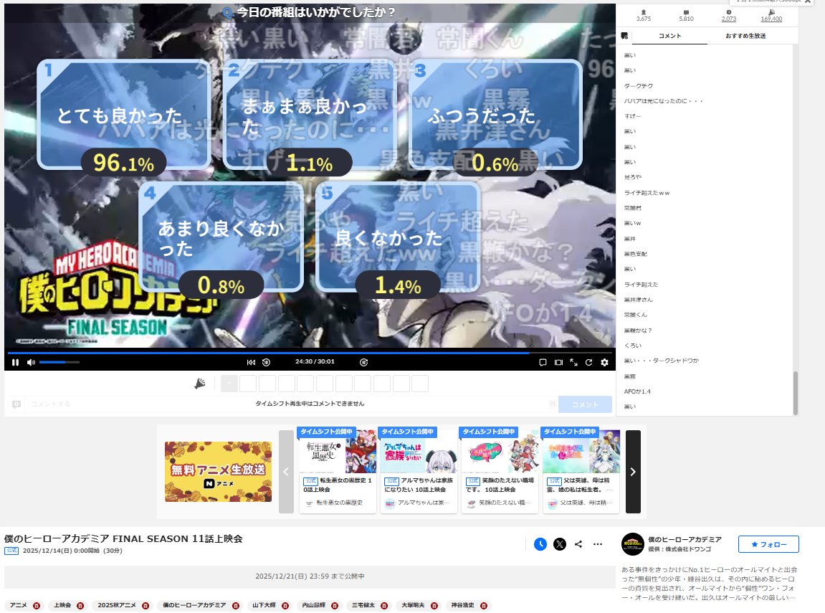Click timeshift reservation clock icon
825x613 pixels.
click(540, 544)
